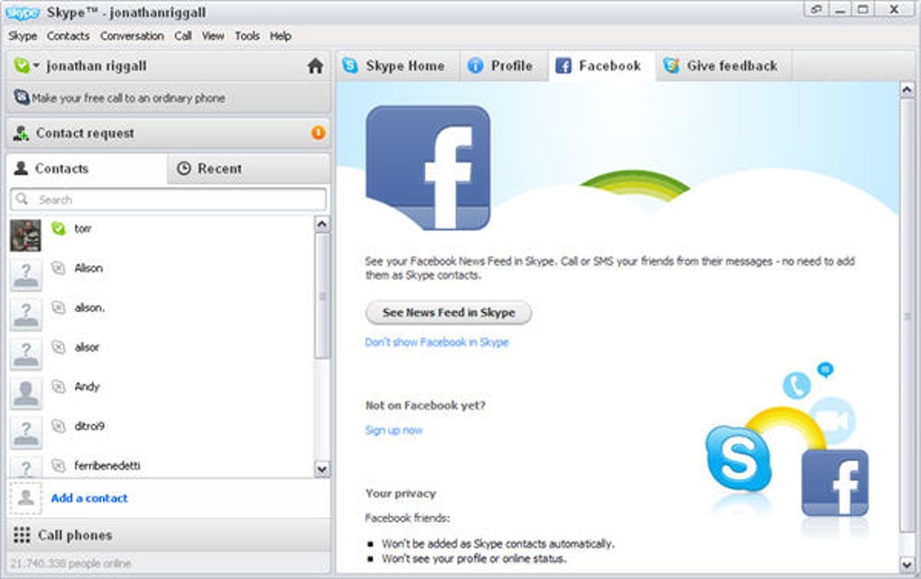The height and width of the screenshot is (579, 921).
Task: Click the question-mark avatar beside ditroi9
Action: 26,433
